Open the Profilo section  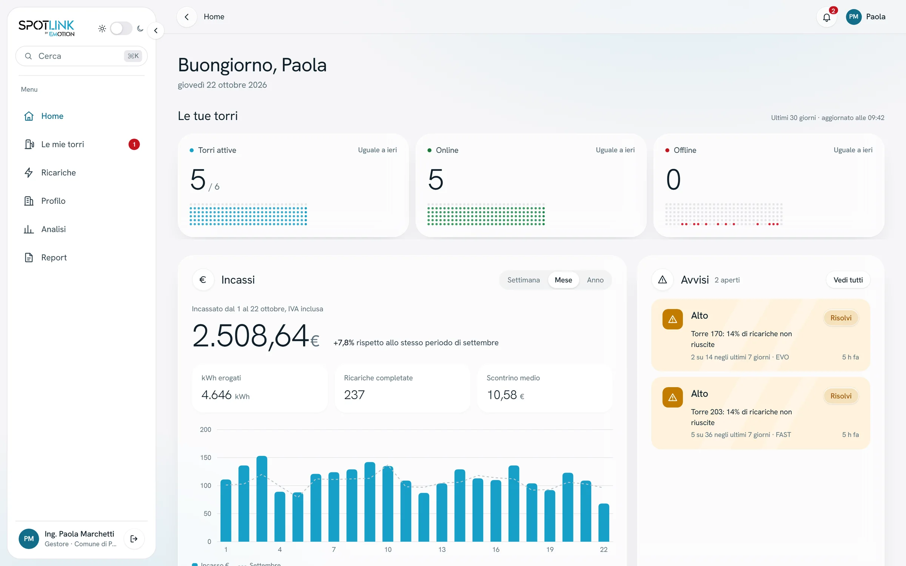[82, 201]
